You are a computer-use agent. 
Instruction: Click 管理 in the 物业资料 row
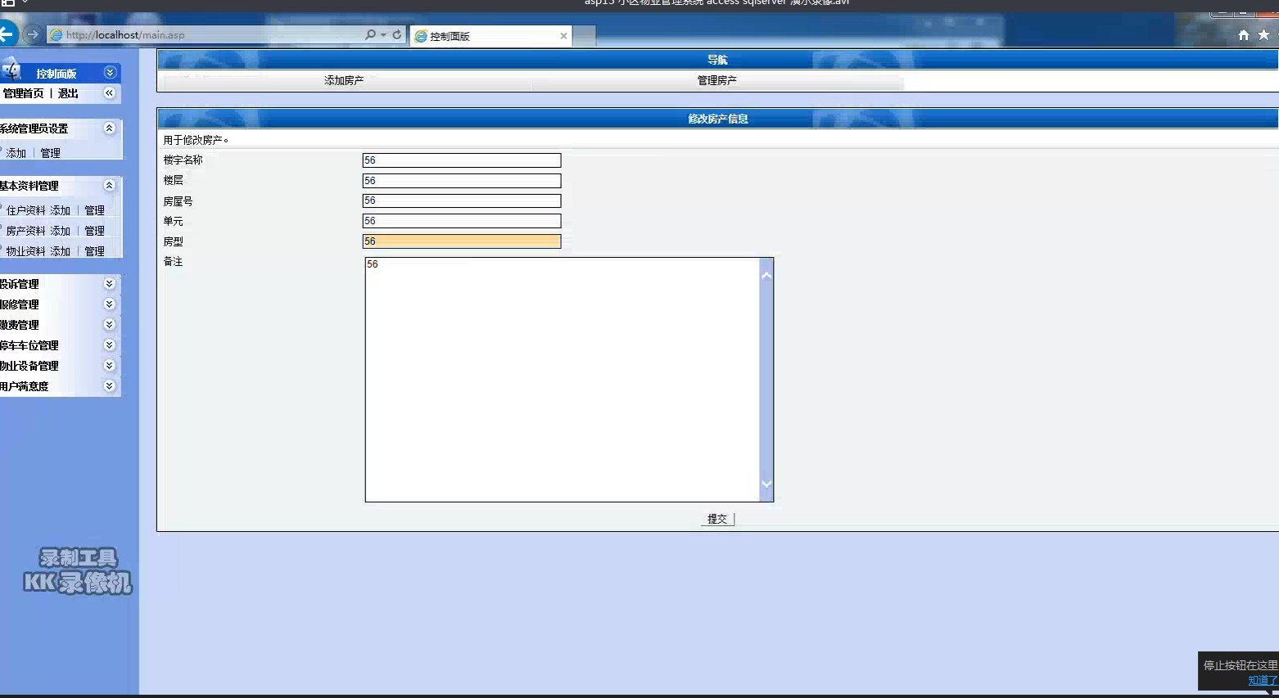click(x=95, y=251)
